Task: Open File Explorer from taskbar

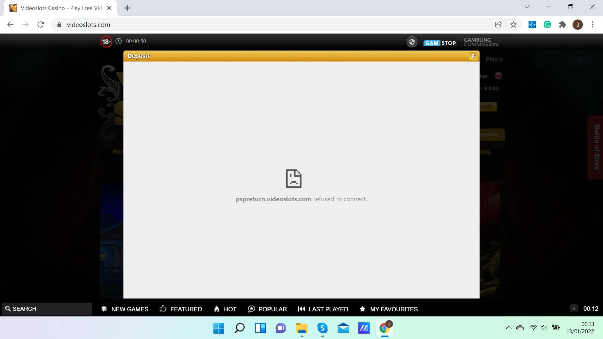Action: (x=301, y=328)
